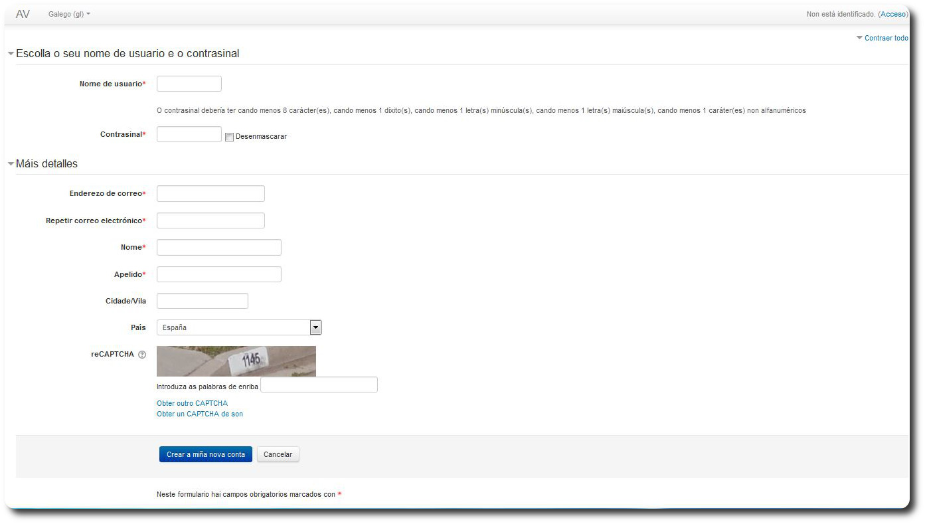Enable the Desenmascarar password checkbox
The height and width of the screenshot is (524, 925).
[229, 137]
